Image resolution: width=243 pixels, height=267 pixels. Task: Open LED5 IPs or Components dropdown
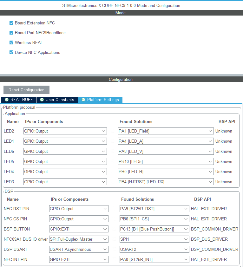(x=65, y=161)
